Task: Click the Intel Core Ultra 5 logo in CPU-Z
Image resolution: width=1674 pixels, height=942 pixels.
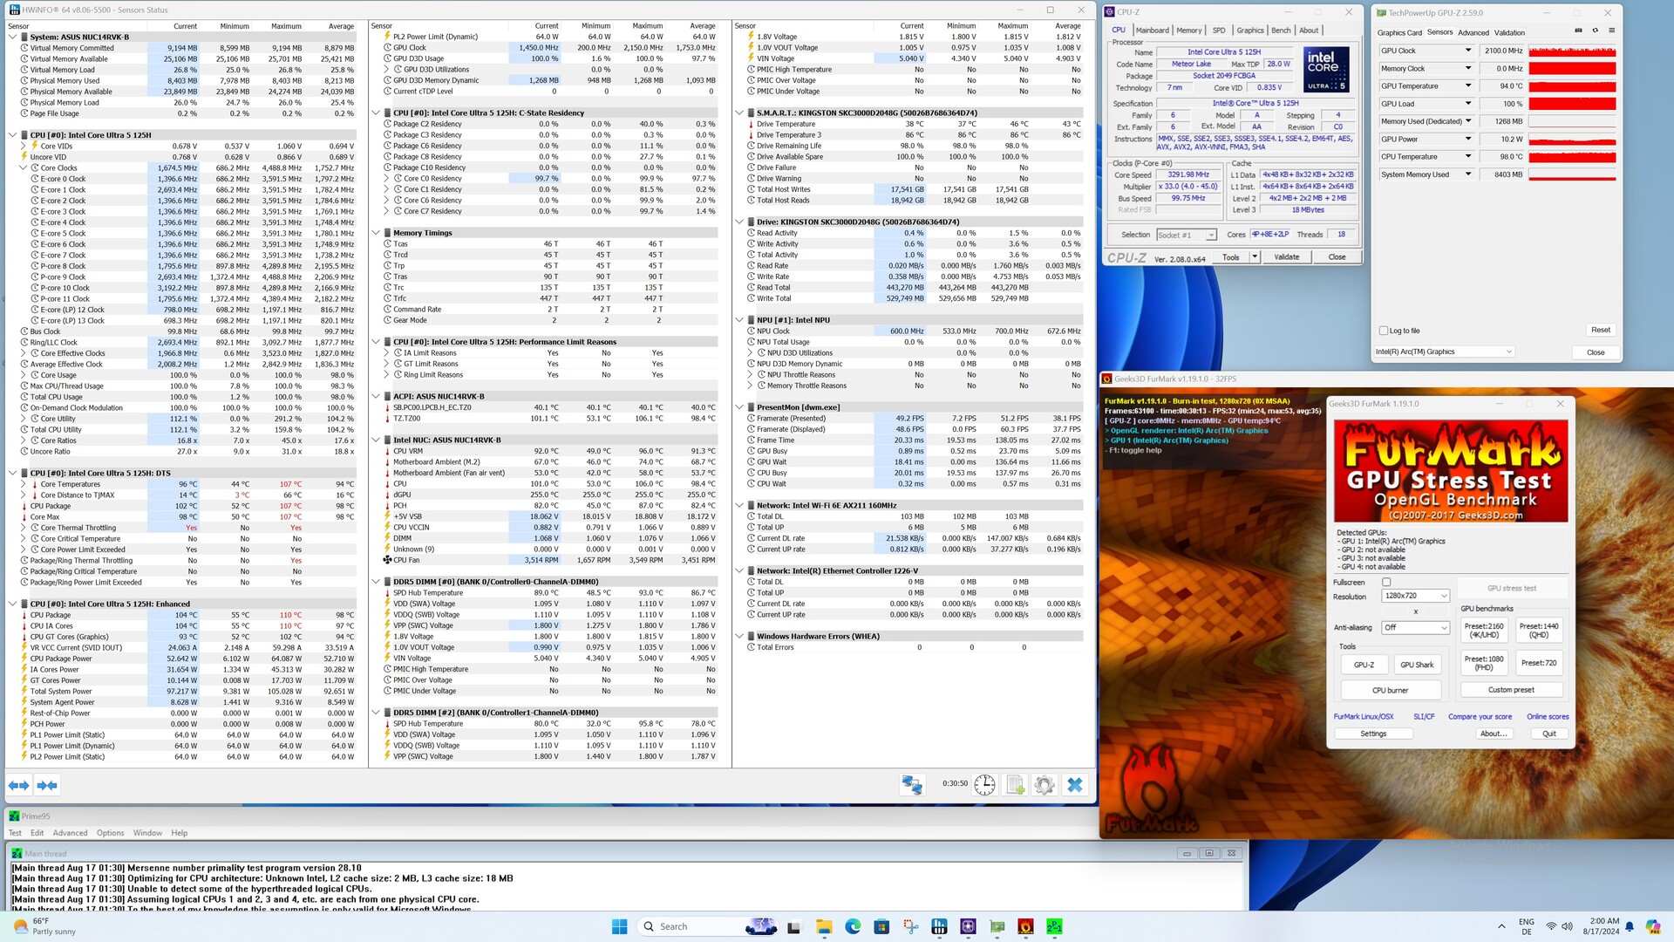Action: pos(1326,69)
